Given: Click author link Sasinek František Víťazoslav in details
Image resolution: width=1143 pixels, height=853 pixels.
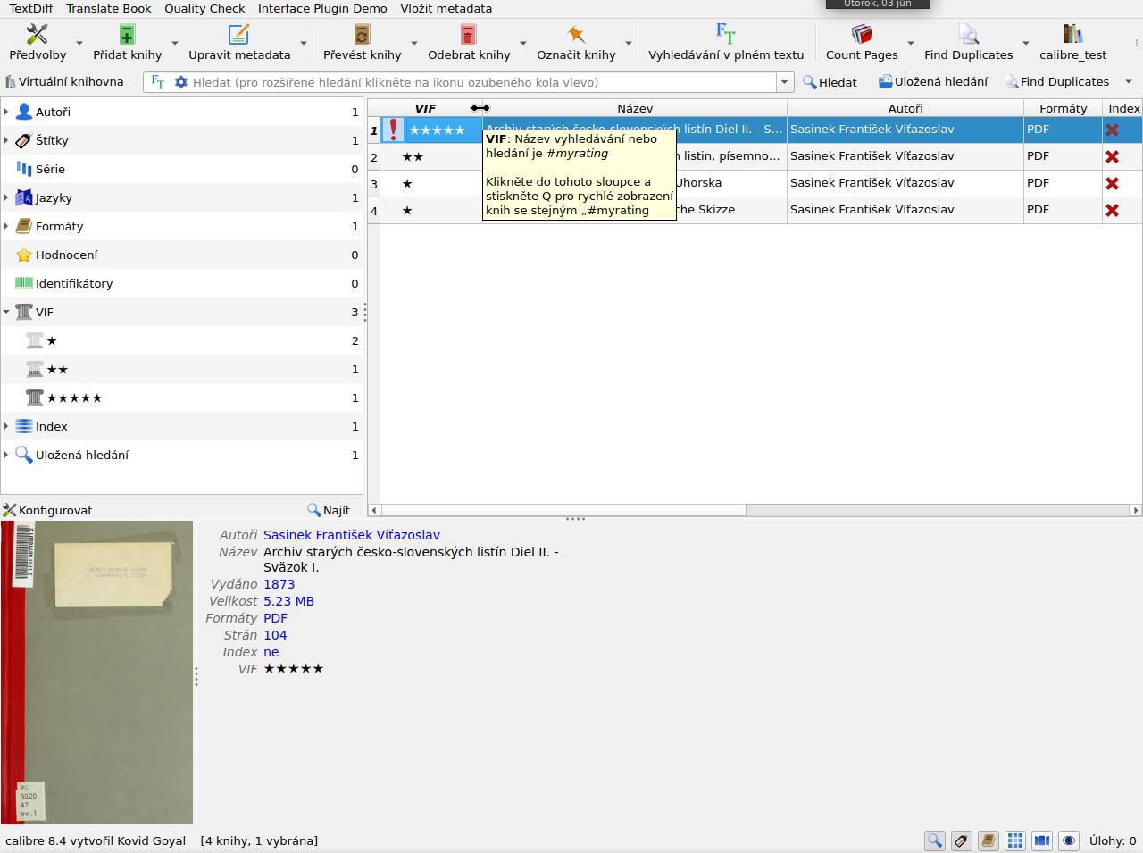Looking at the screenshot, I should (352, 535).
